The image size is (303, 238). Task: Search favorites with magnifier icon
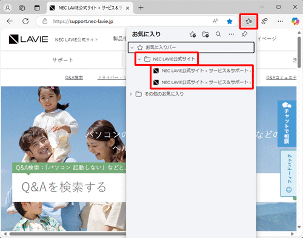218,34
